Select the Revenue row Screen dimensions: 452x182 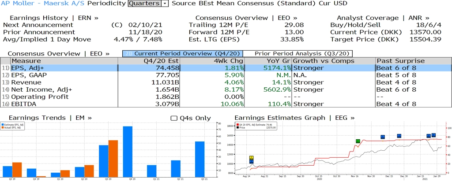(226, 82)
